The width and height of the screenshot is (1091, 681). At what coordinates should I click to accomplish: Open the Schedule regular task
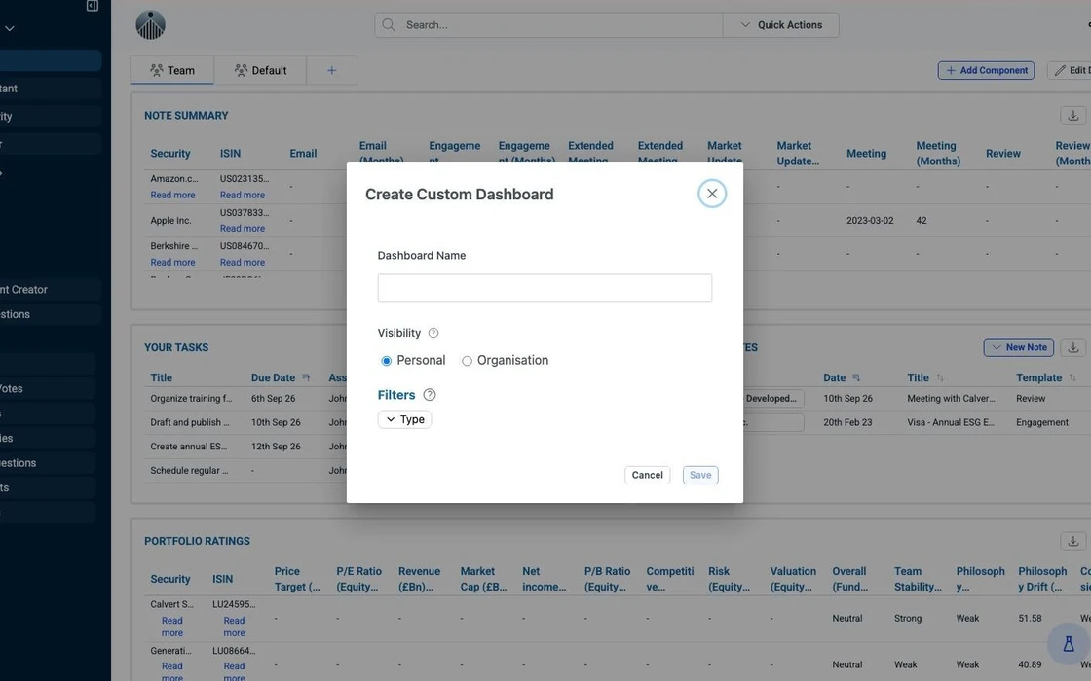pyautogui.click(x=189, y=471)
